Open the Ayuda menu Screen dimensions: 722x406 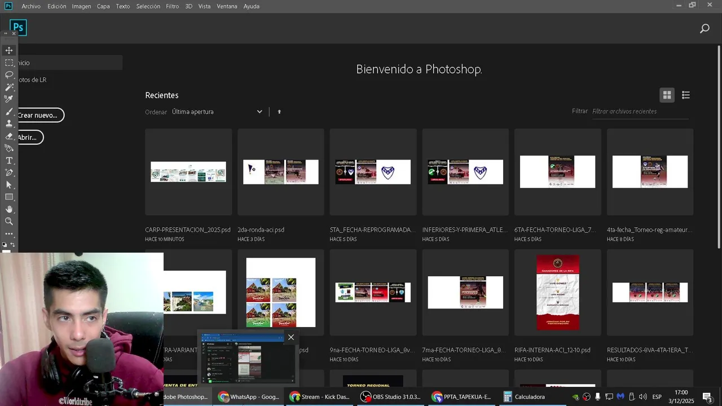pyautogui.click(x=252, y=6)
